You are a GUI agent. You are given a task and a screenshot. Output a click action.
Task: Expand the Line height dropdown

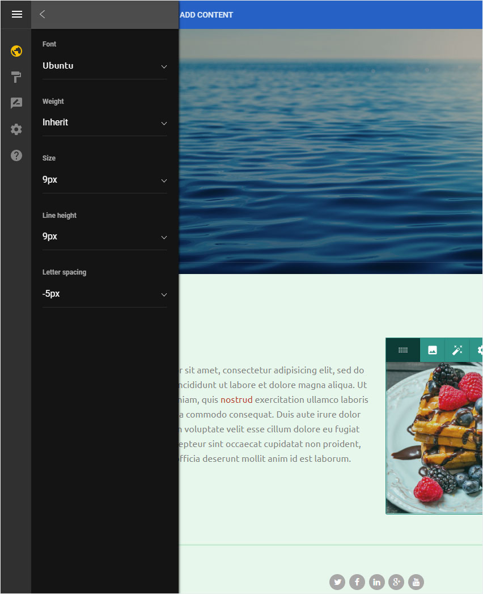[104, 237]
